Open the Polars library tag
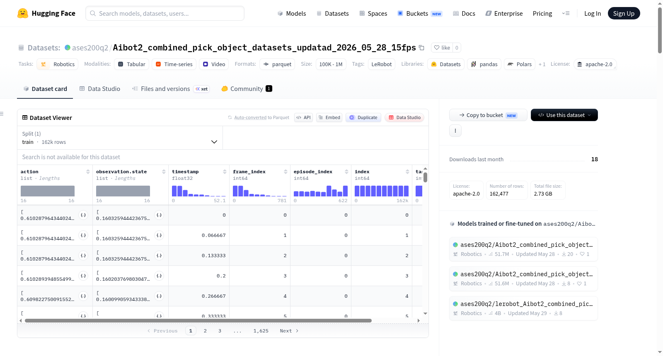Image resolution: width=663 pixels, height=356 pixels. (x=520, y=64)
